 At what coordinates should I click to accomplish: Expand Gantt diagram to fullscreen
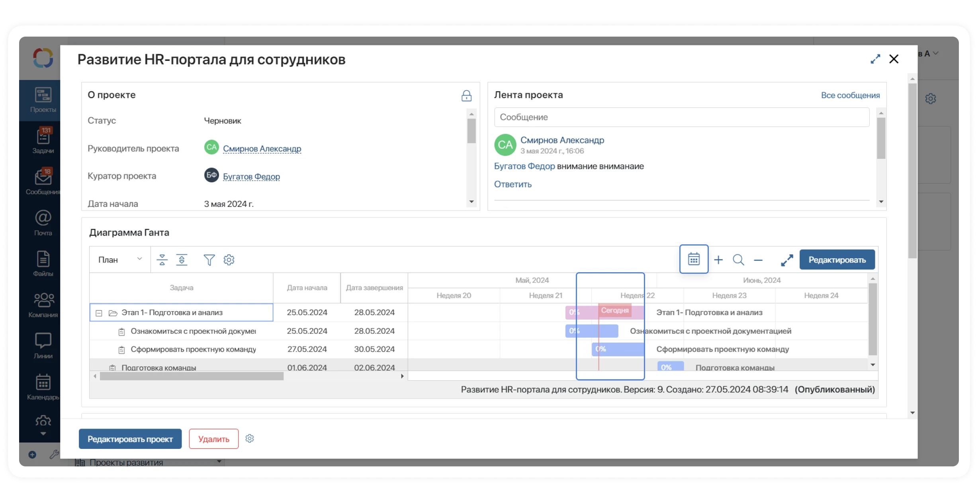click(787, 260)
